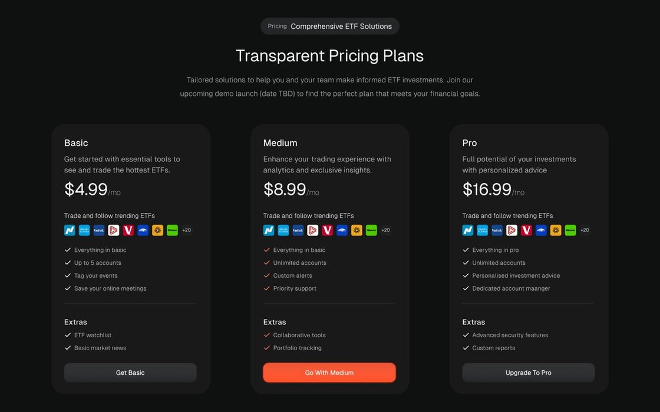Click the orange sunburst icon in the Pro plan
This screenshot has height=412, width=660.
[556, 230]
